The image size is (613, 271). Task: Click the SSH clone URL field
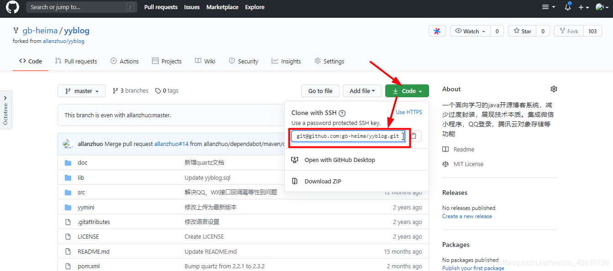pyautogui.click(x=348, y=136)
